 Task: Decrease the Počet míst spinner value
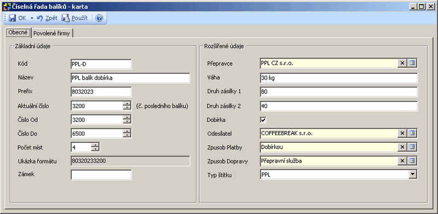(x=95, y=149)
